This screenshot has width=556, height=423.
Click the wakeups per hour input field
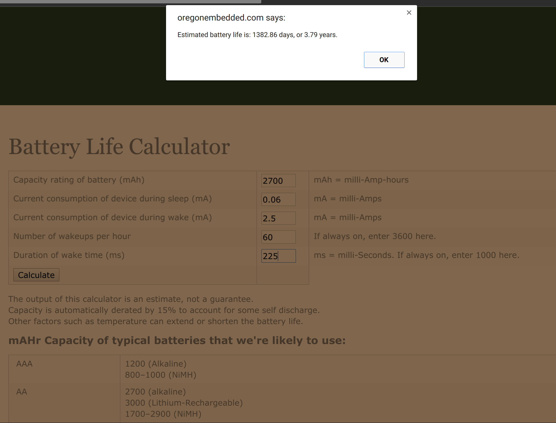tap(278, 237)
